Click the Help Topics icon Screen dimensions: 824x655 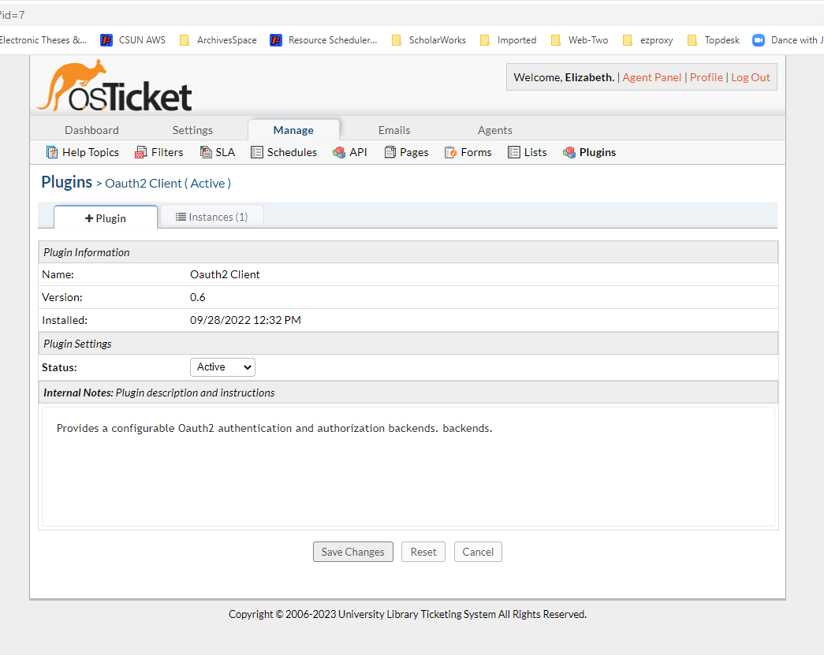click(52, 152)
